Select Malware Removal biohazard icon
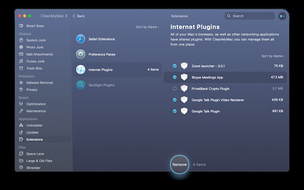304x190 pixels. (x=21, y=82)
